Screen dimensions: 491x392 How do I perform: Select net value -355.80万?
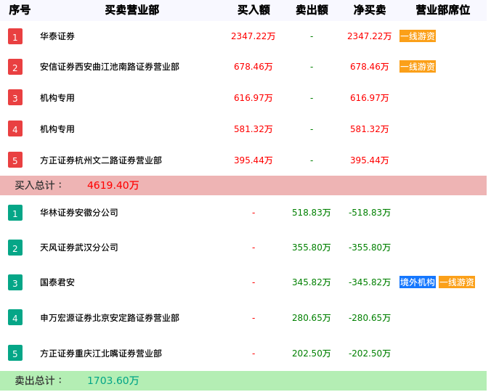coord(370,248)
